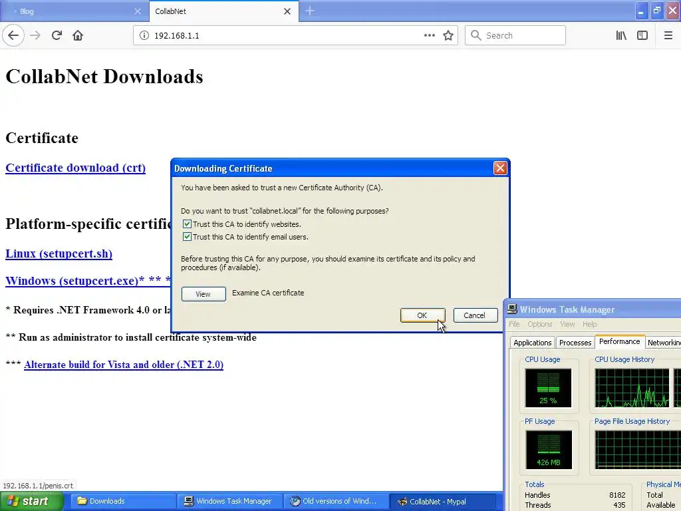The width and height of the screenshot is (681, 511).
Task: Open Help menu in Task Manager
Action: (x=589, y=324)
